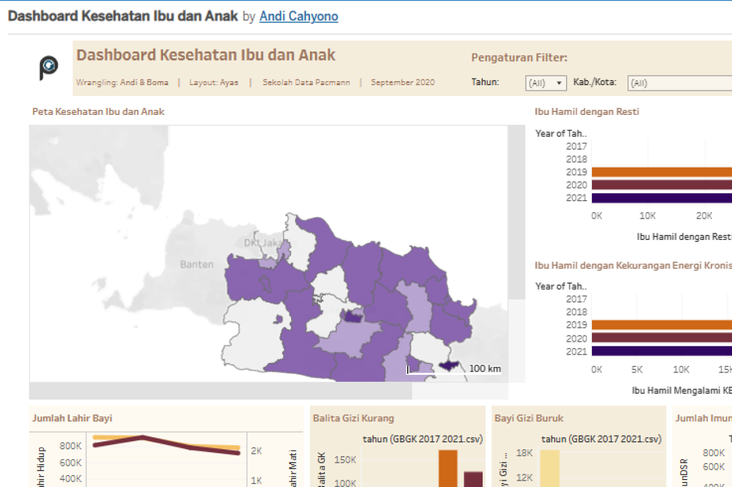Click the Dashboard Kesehatan Ibu dan Anak heading
This screenshot has height=487, width=732.
pyautogui.click(x=206, y=55)
